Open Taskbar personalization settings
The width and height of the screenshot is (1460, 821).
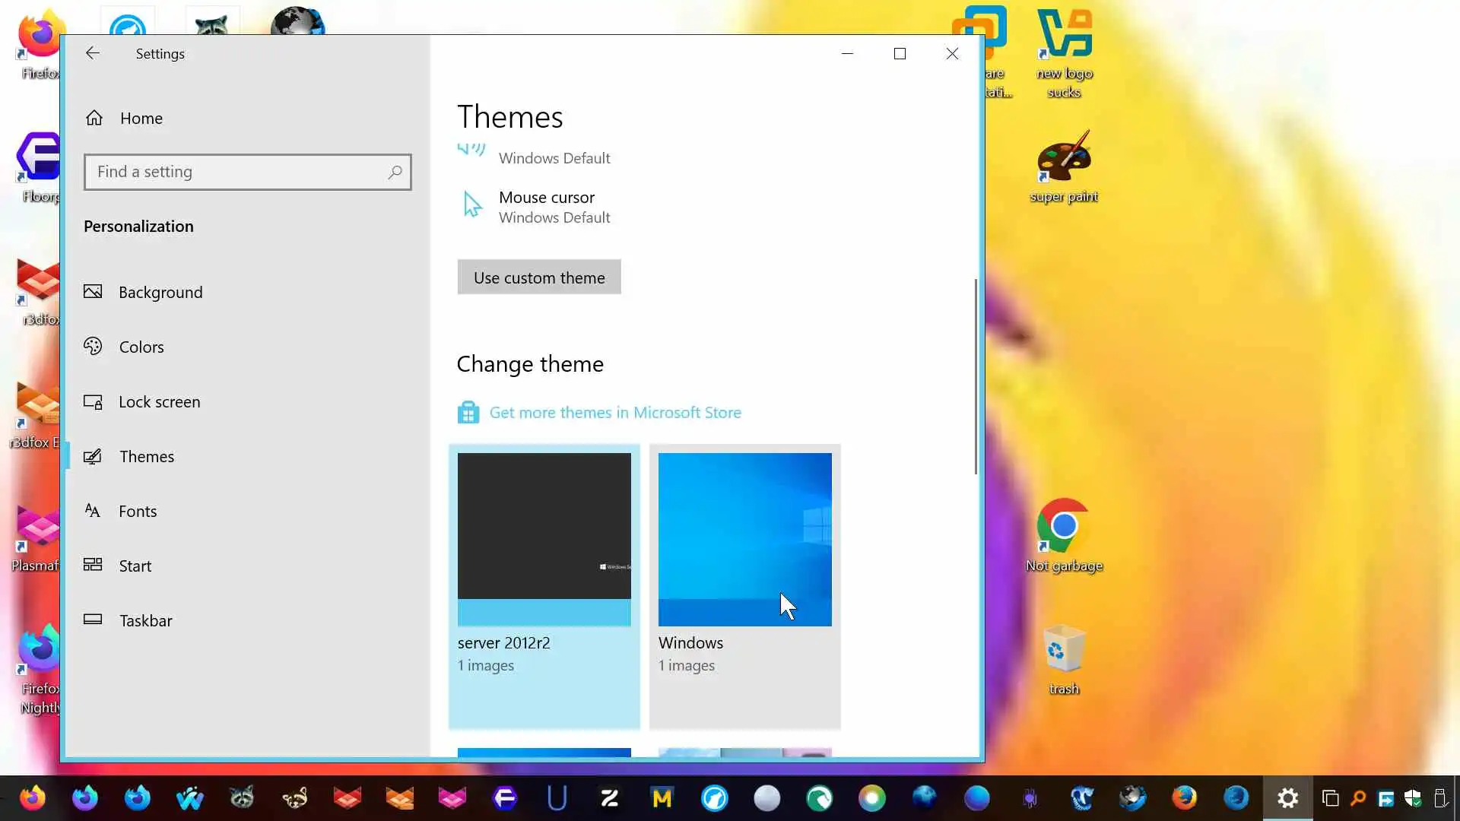pos(145,620)
